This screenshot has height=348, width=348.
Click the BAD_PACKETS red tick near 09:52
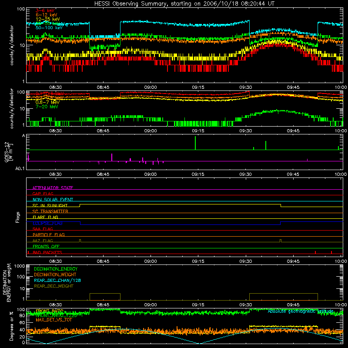click(315, 252)
